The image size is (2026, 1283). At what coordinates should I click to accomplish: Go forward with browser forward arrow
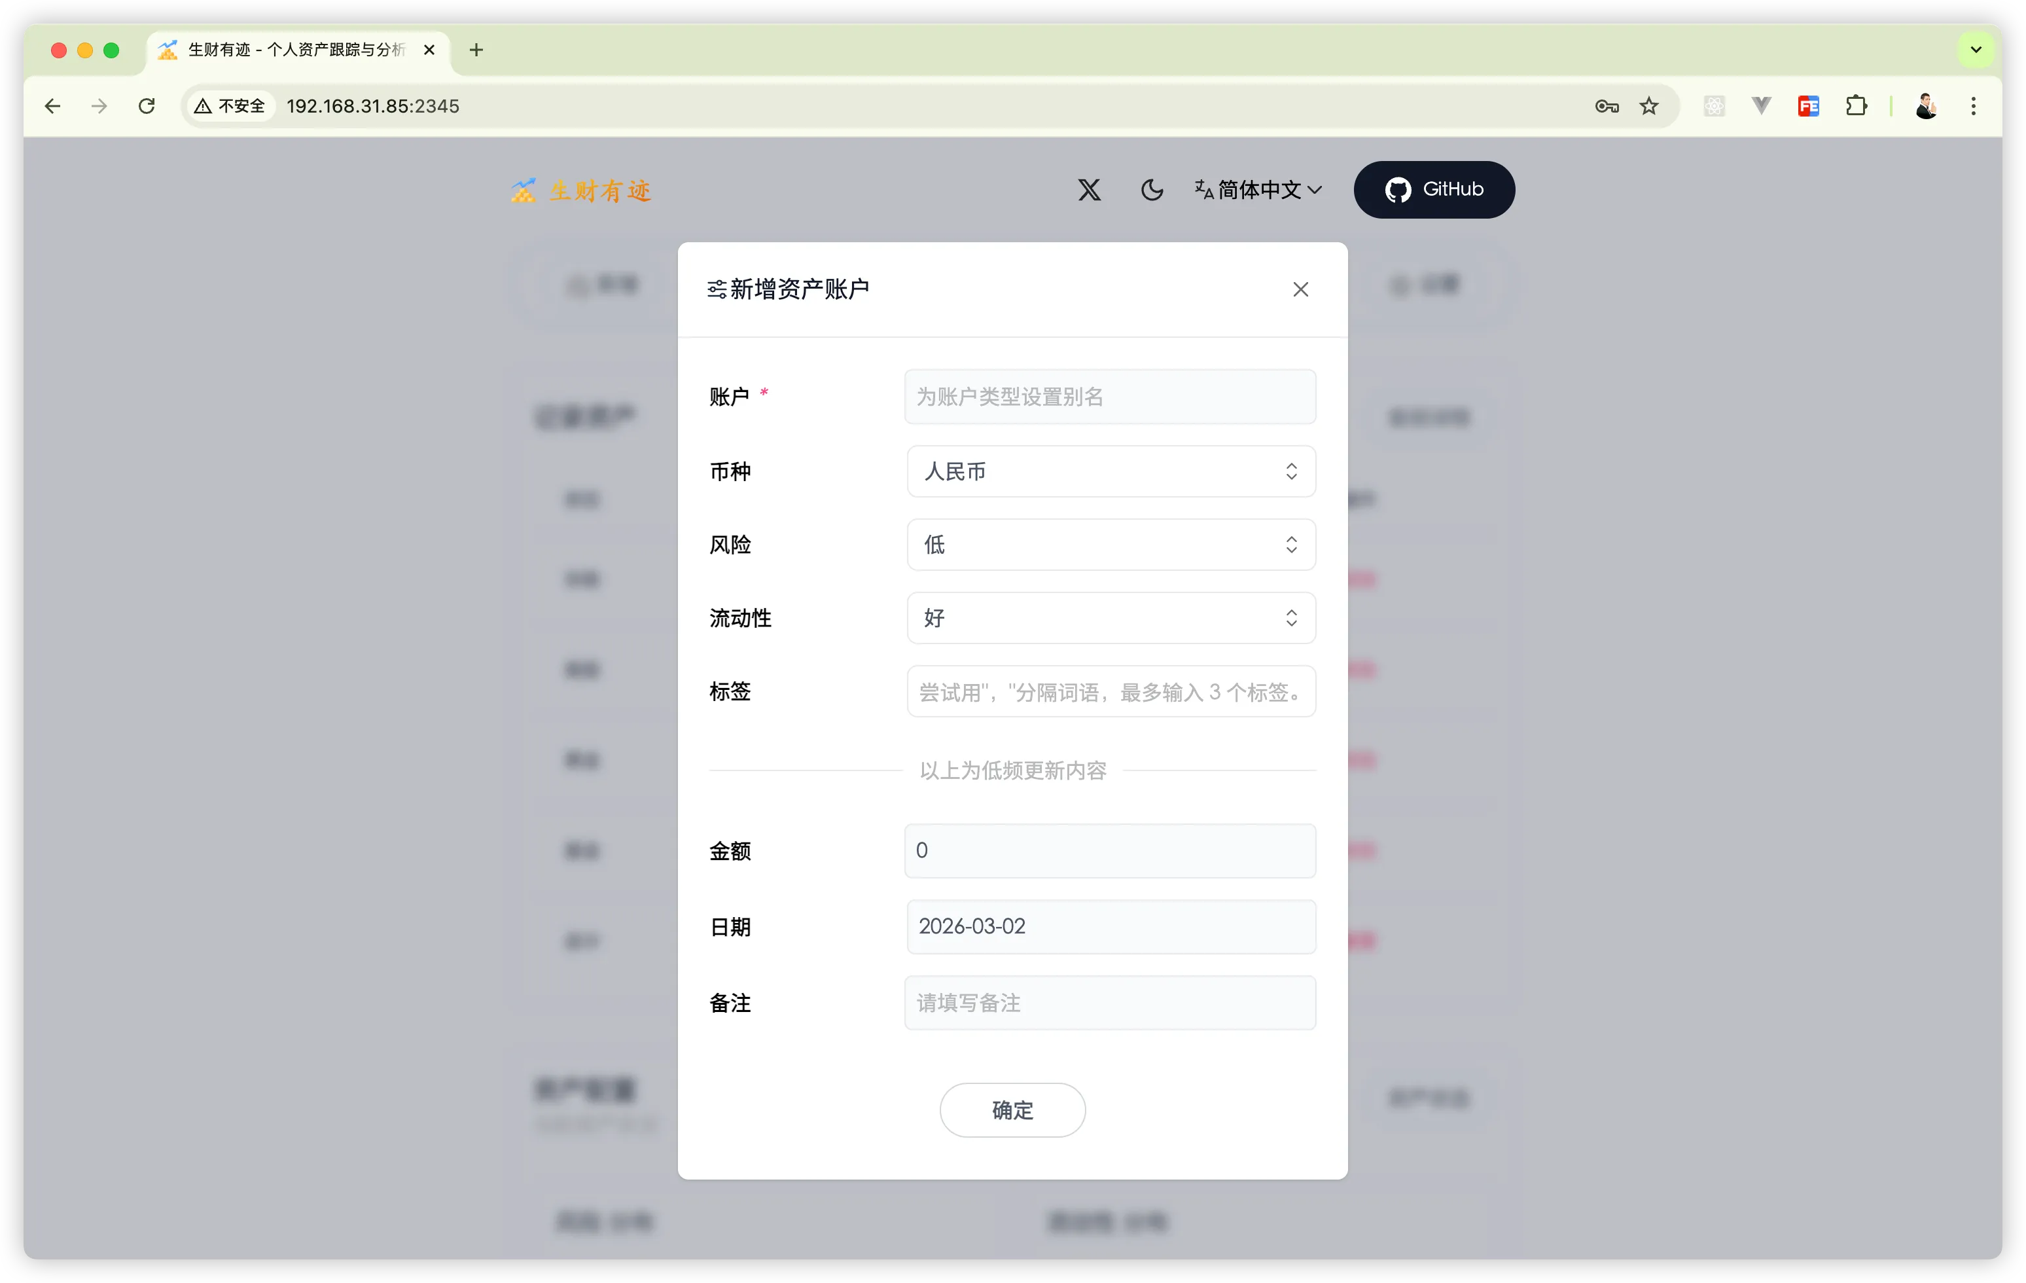tap(99, 106)
